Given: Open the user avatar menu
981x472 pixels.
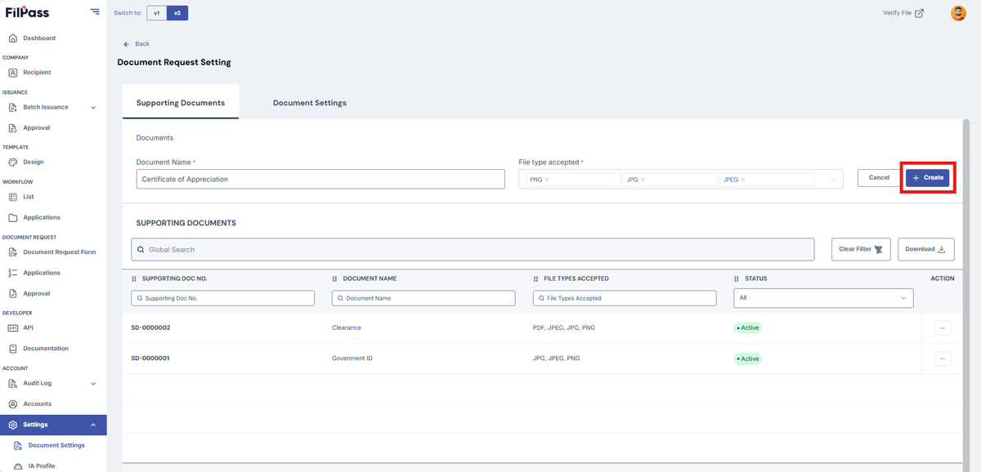Looking at the screenshot, I should pyautogui.click(x=958, y=13).
